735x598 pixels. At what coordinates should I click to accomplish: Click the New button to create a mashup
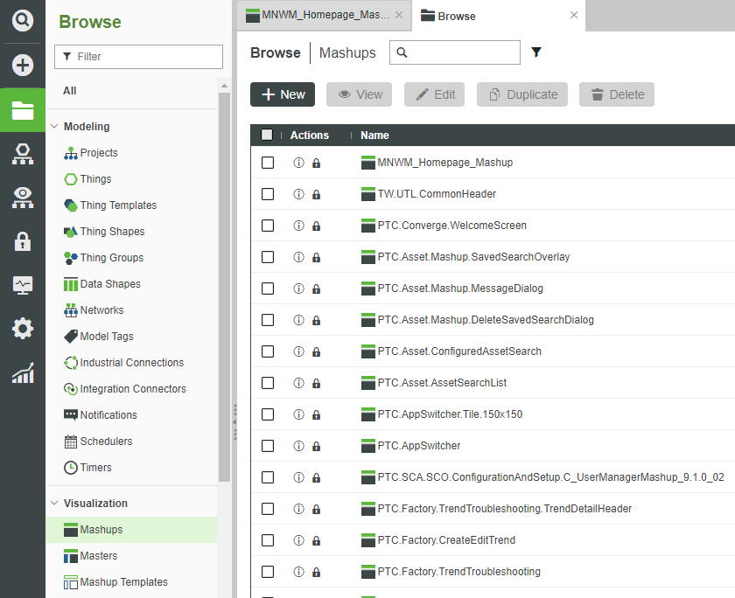click(282, 94)
